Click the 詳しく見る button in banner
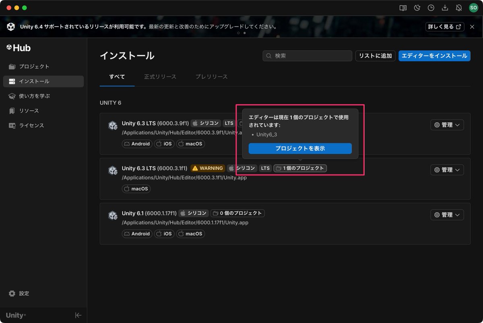483x323 pixels. click(445, 27)
